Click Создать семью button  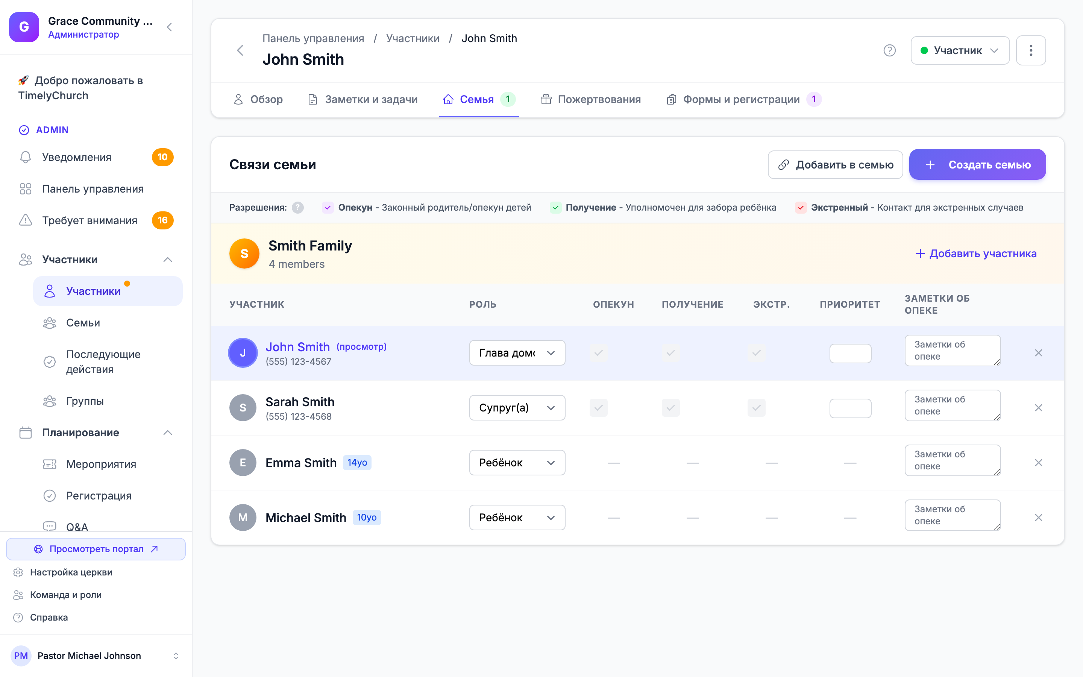[x=977, y=165]
